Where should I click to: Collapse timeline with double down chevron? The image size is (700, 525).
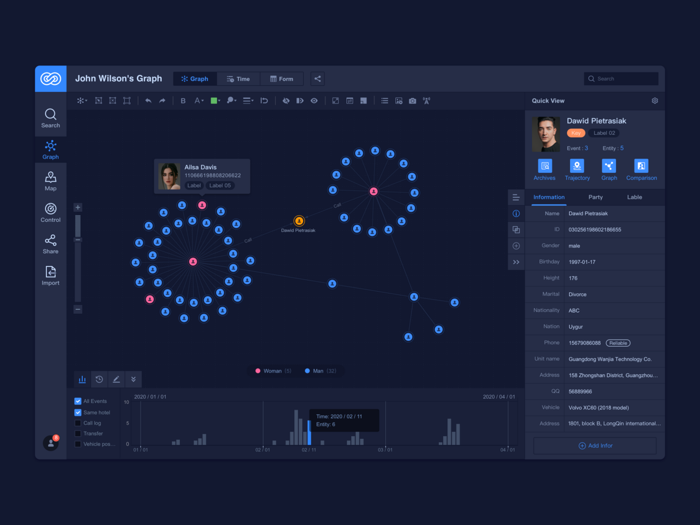tap(133, 379)
